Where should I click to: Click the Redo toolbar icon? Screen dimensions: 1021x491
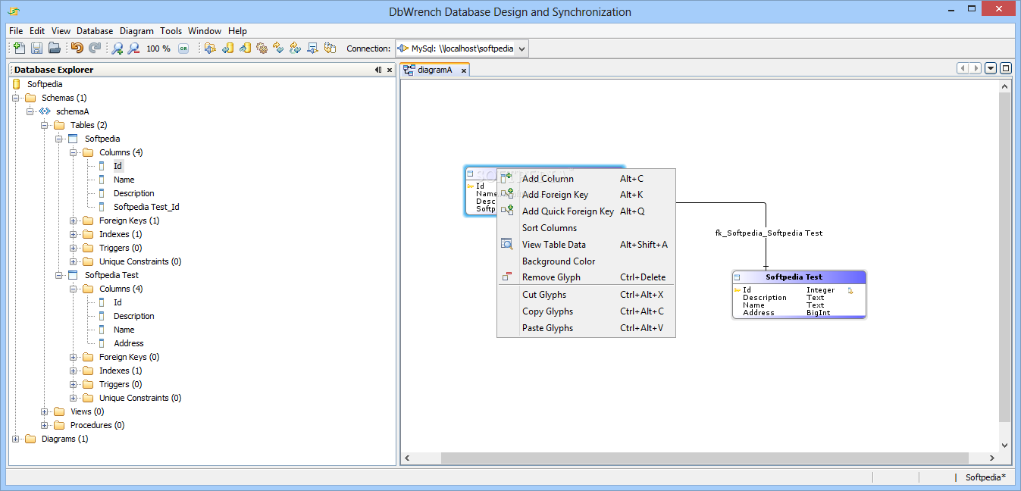point(95,48)
